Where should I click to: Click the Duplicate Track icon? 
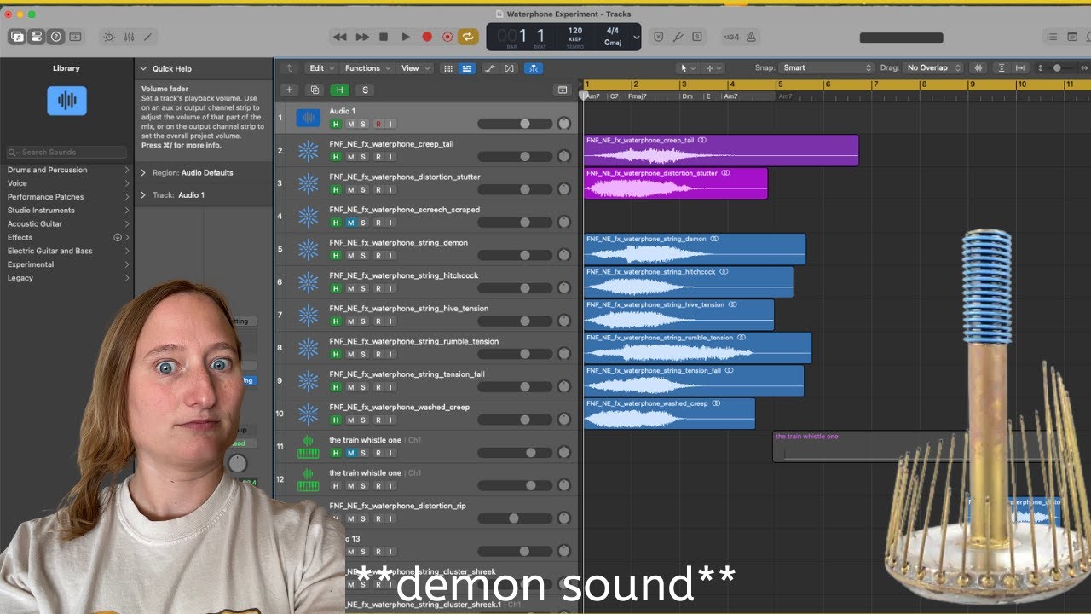coord(315,90)
